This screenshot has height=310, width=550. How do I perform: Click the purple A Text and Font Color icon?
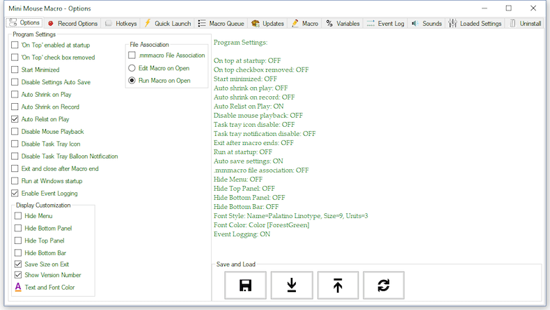(18, 287)
